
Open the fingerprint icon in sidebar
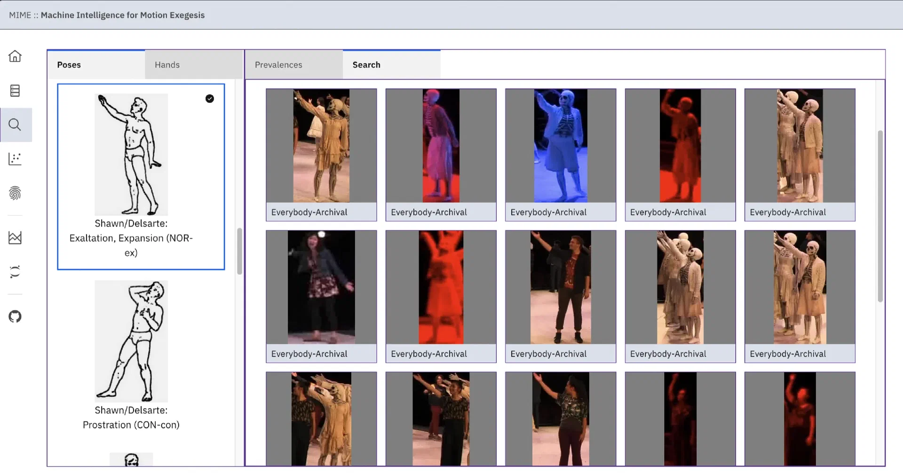(15, 193)
